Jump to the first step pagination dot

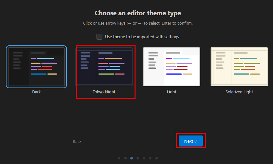pyautogui.click(x=119, y=158)
